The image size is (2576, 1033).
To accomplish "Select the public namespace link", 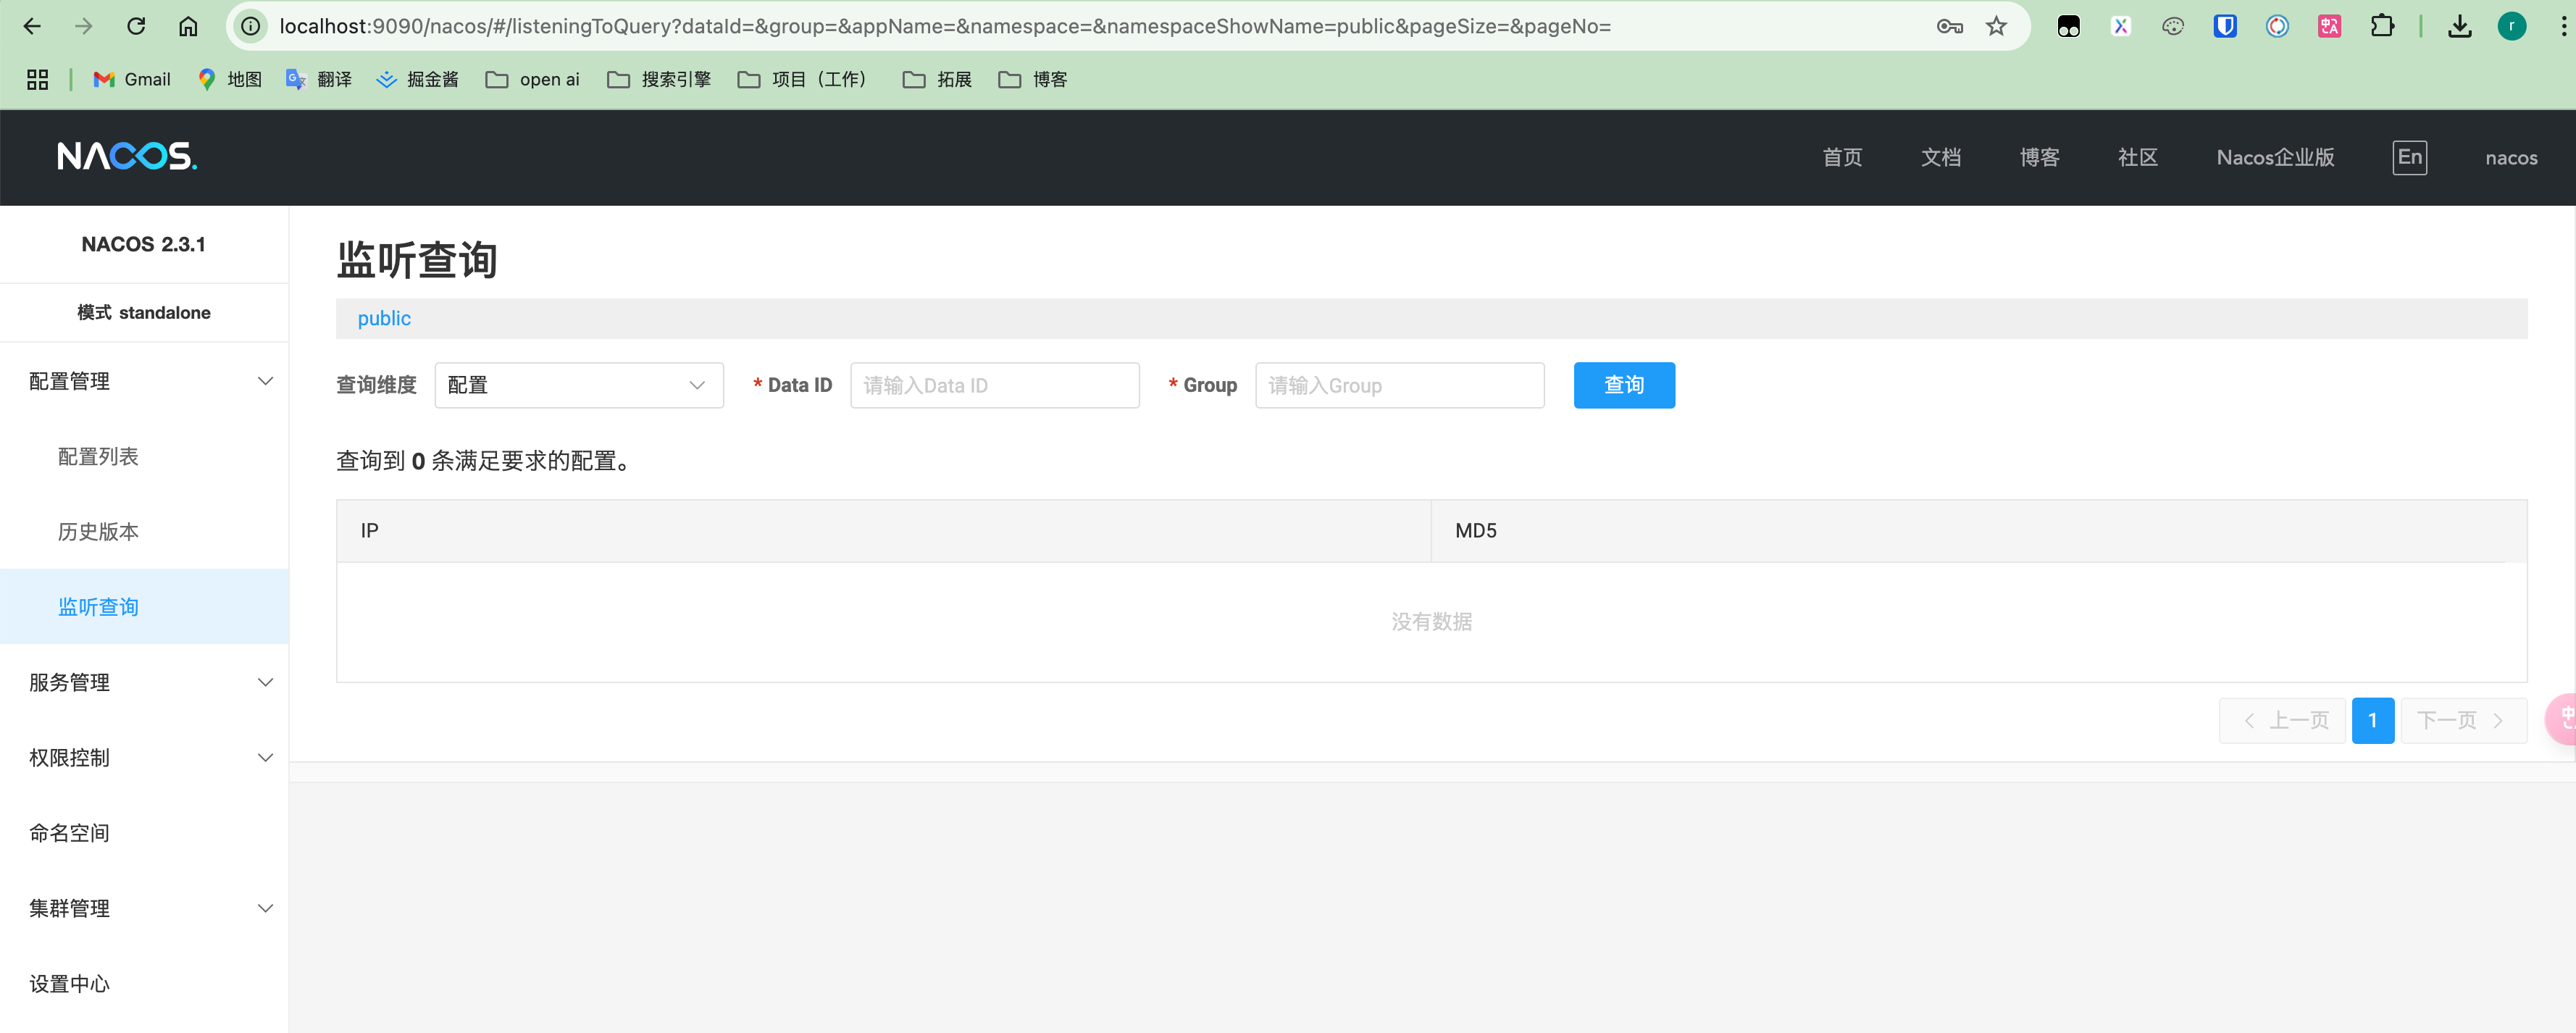I will coord(384,318).
